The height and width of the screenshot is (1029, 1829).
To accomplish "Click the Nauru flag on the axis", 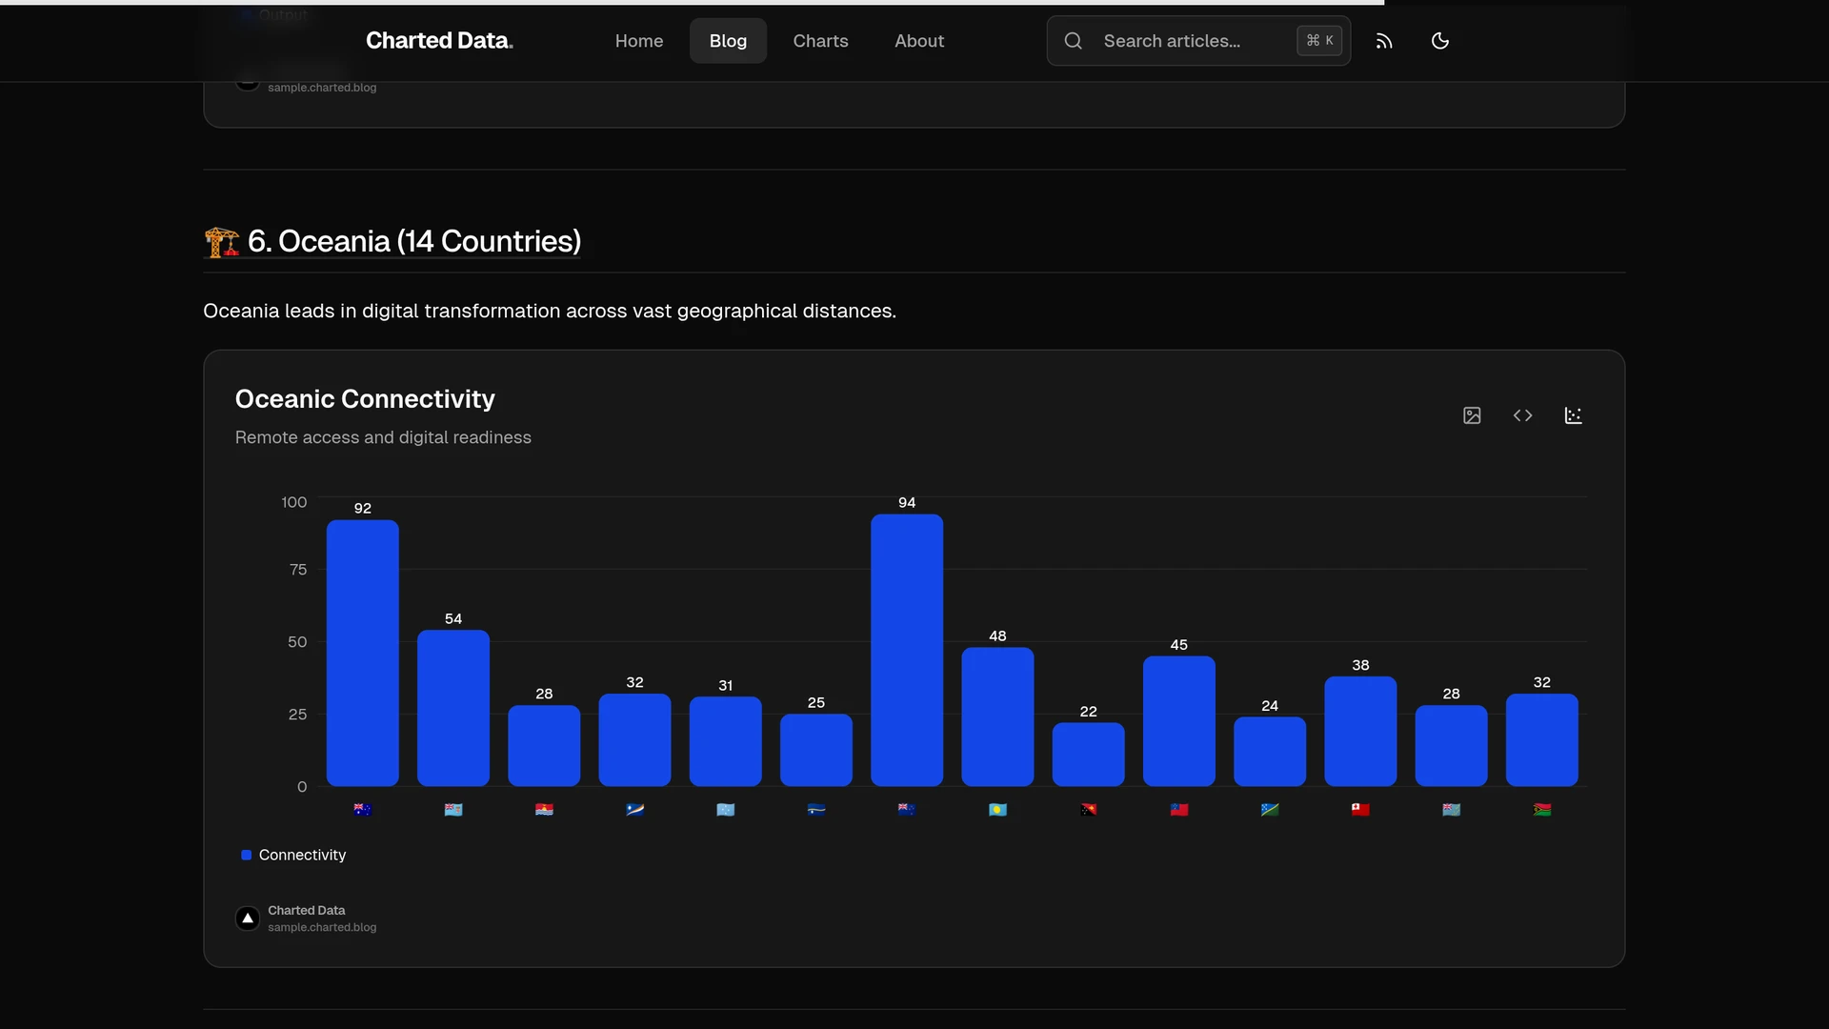I will [816, 810].
